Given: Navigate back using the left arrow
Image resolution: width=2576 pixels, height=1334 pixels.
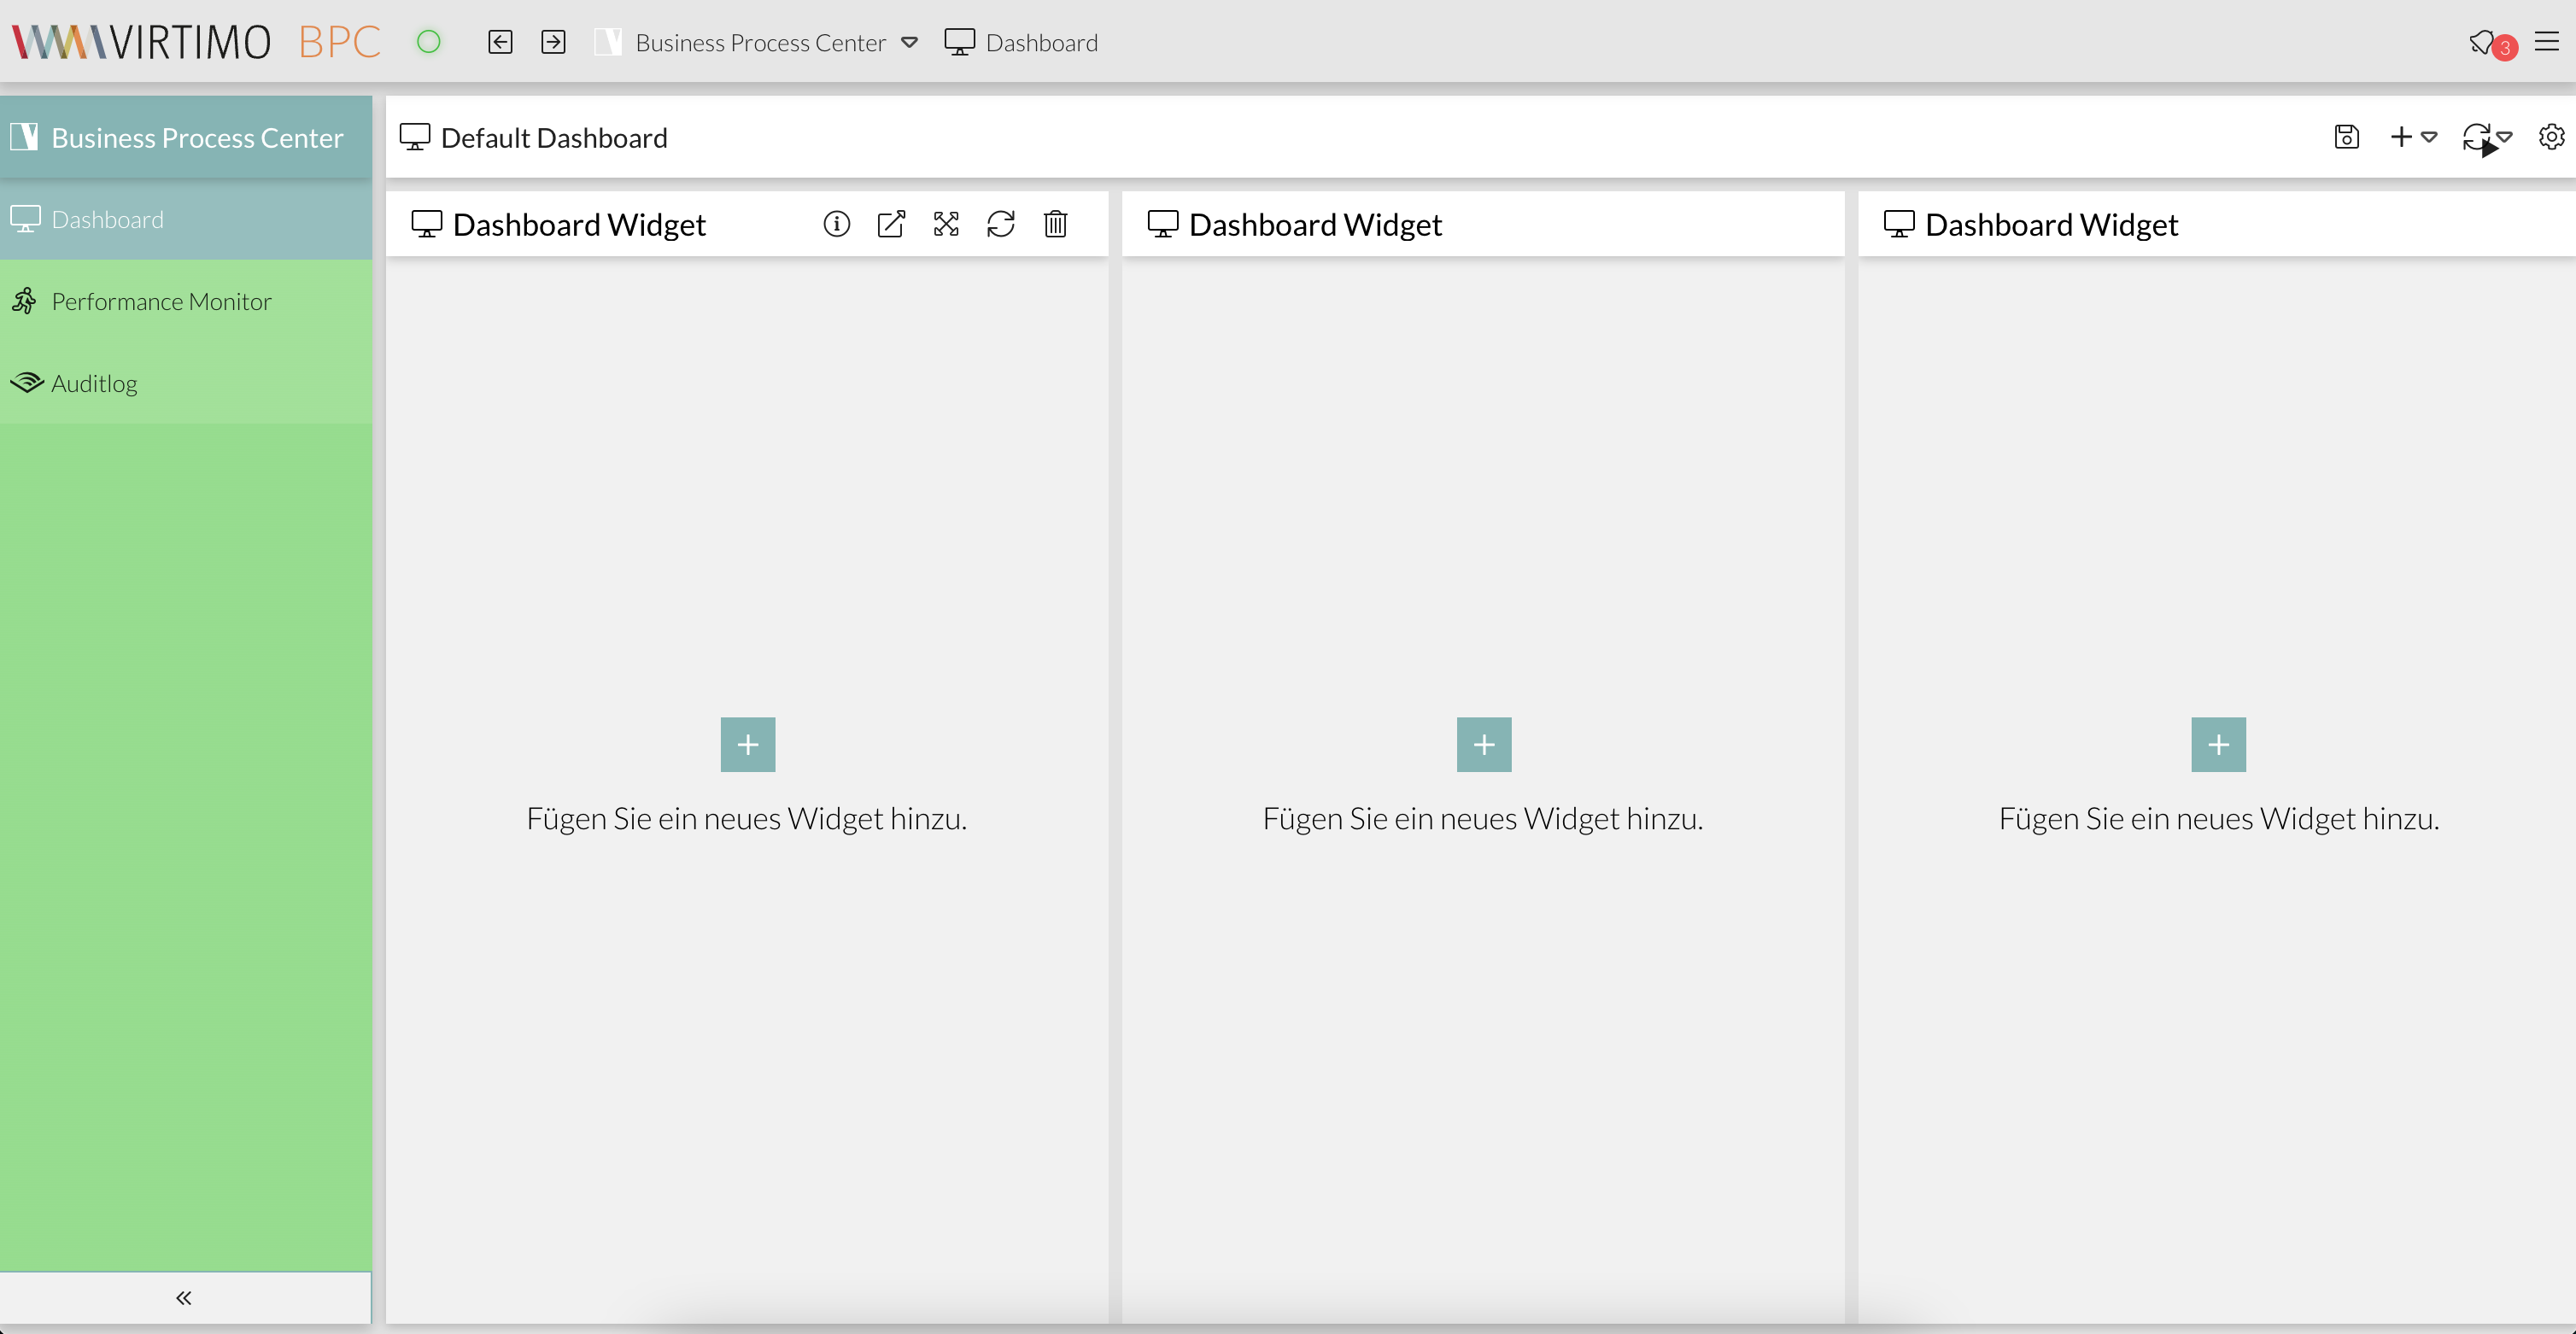Looking at the screenshot, I should [500, 42].
